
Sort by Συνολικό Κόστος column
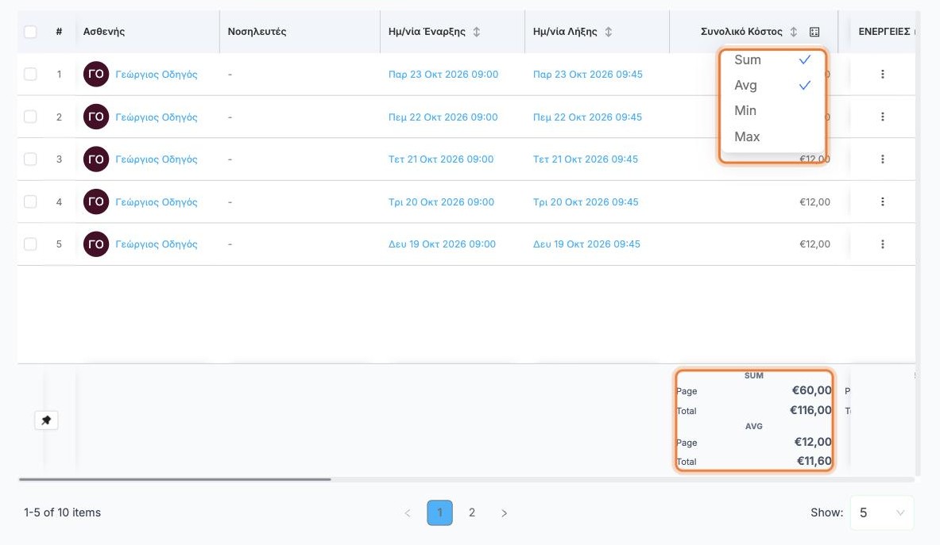[794, 32]
